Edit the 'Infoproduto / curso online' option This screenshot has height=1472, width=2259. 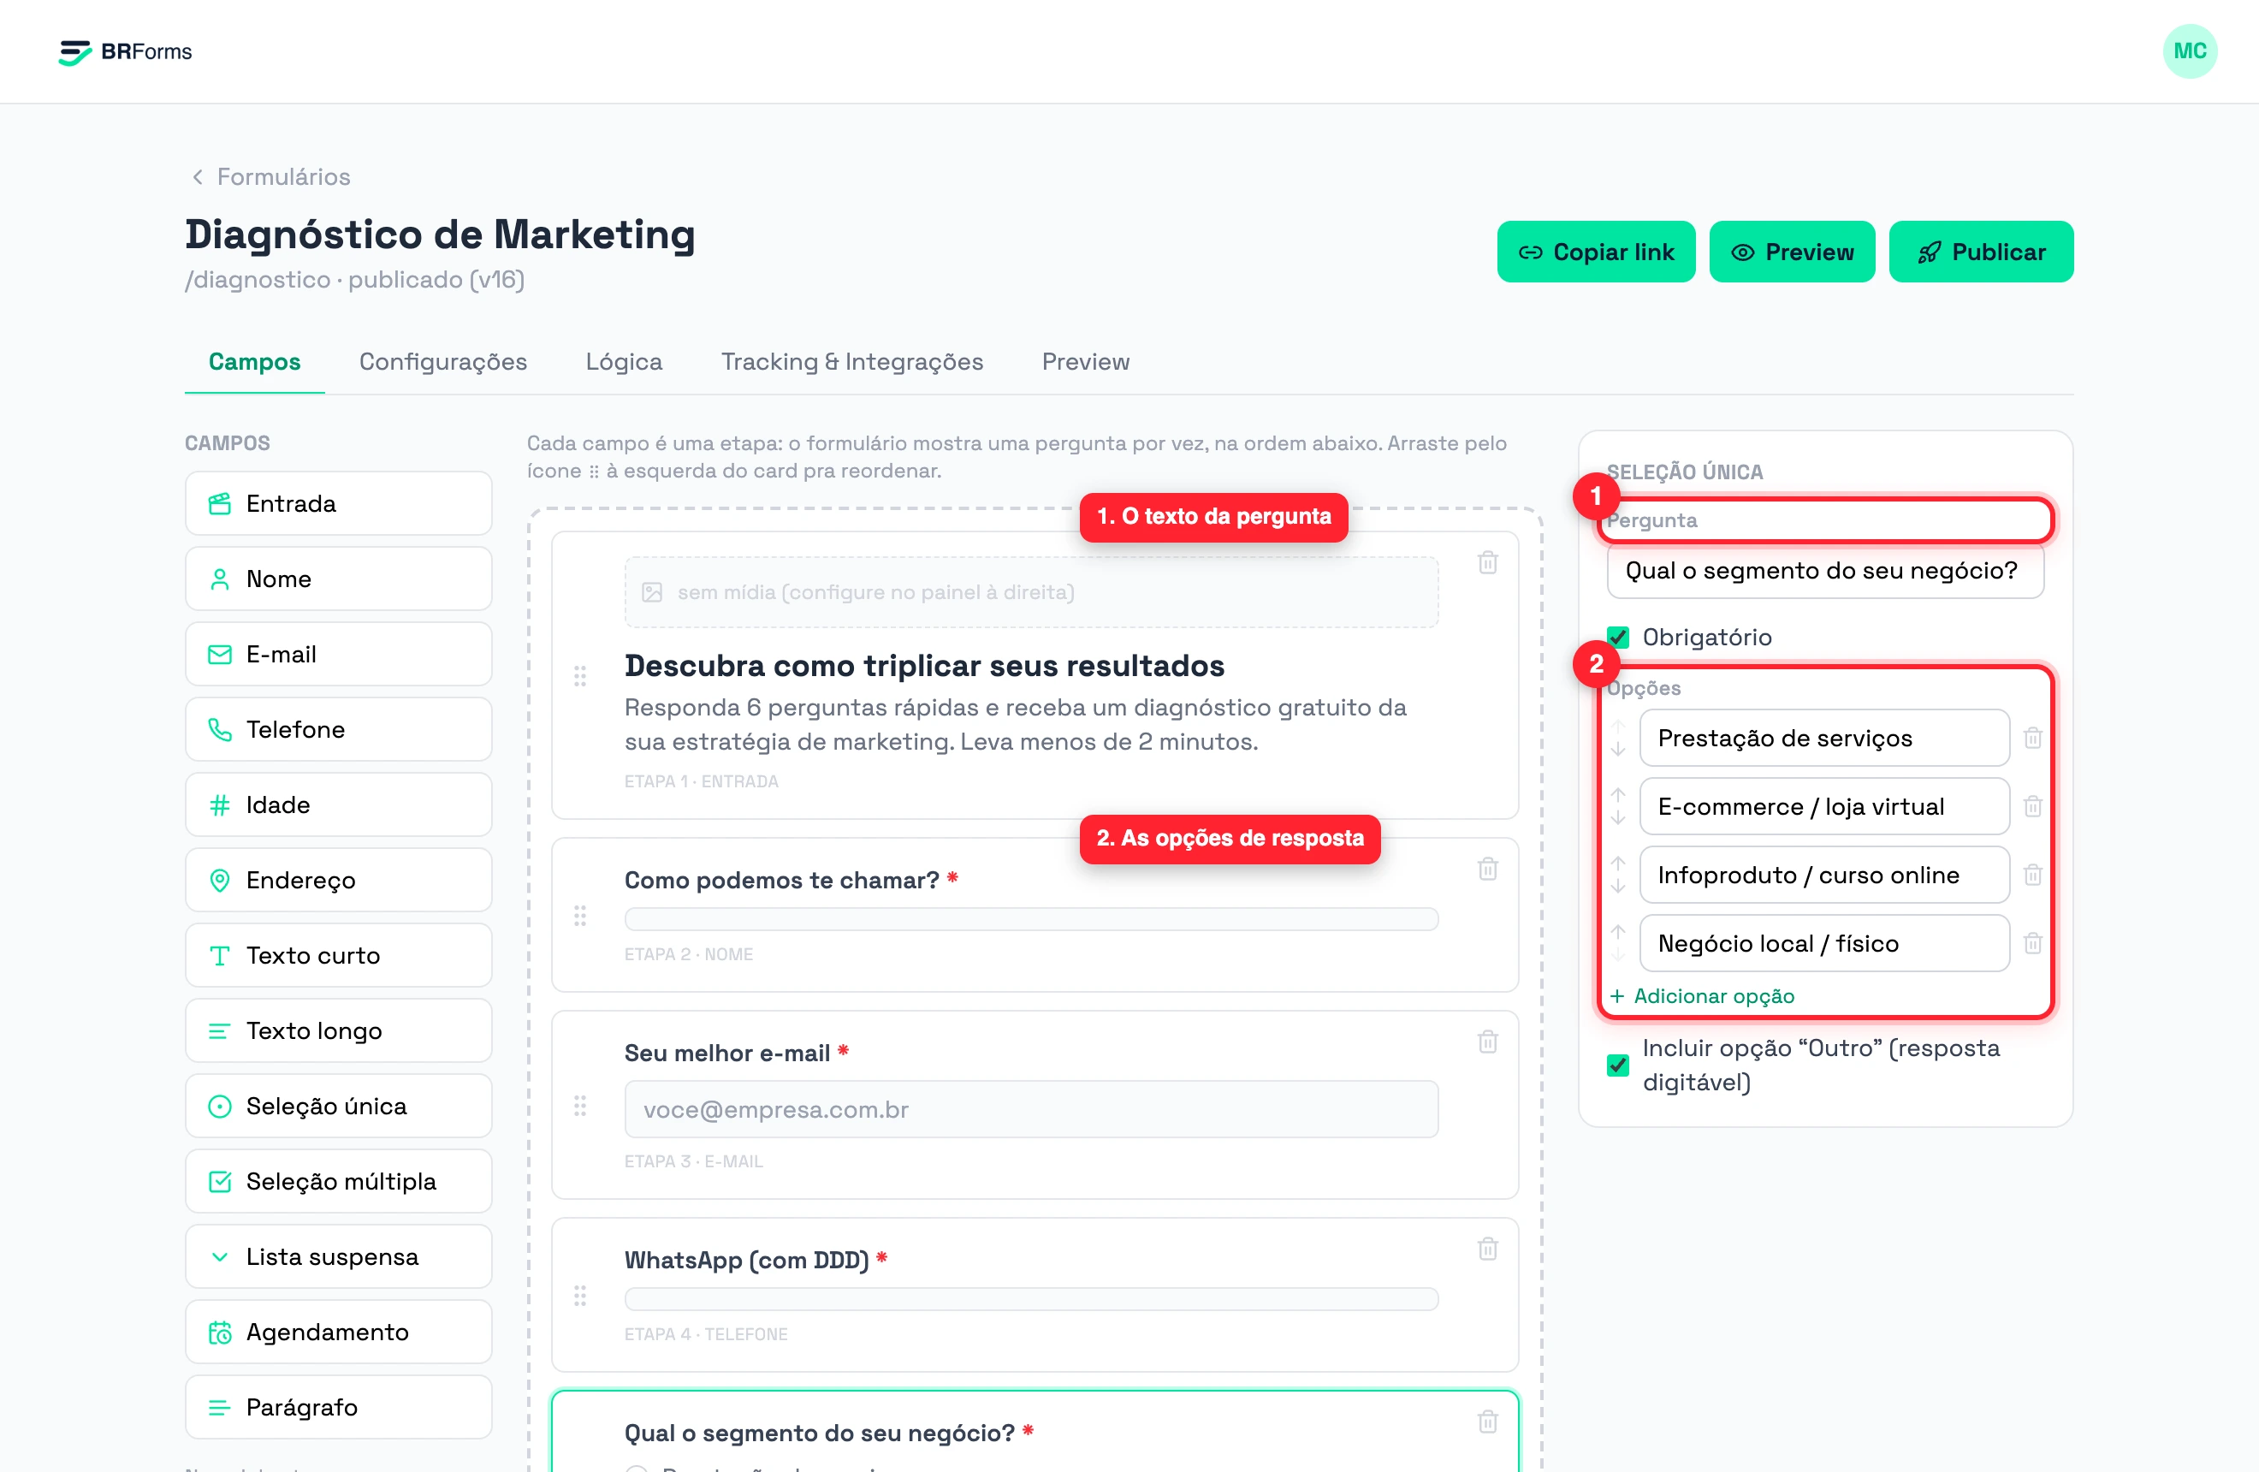1823,874
